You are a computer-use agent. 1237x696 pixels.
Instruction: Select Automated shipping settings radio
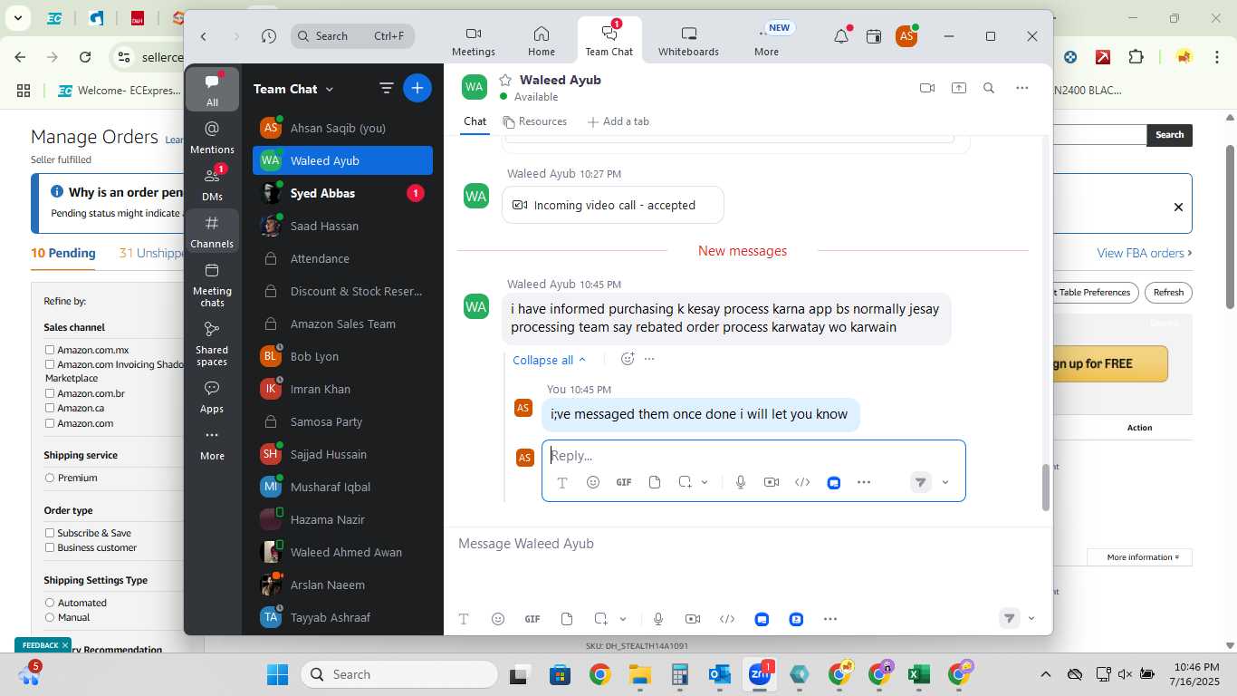(50, 603)
